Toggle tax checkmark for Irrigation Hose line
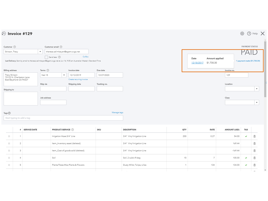The width and height of the screenshot is (268, 201). tap(246, 136)
